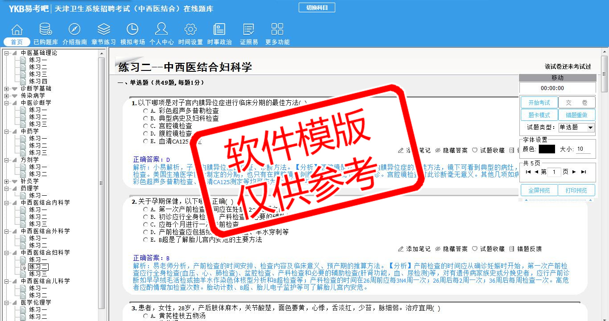The height and width of the screenshot is (321, 609).
Task: Open 章节练习 from the top toolbar
Action: [x=103, y=30]
